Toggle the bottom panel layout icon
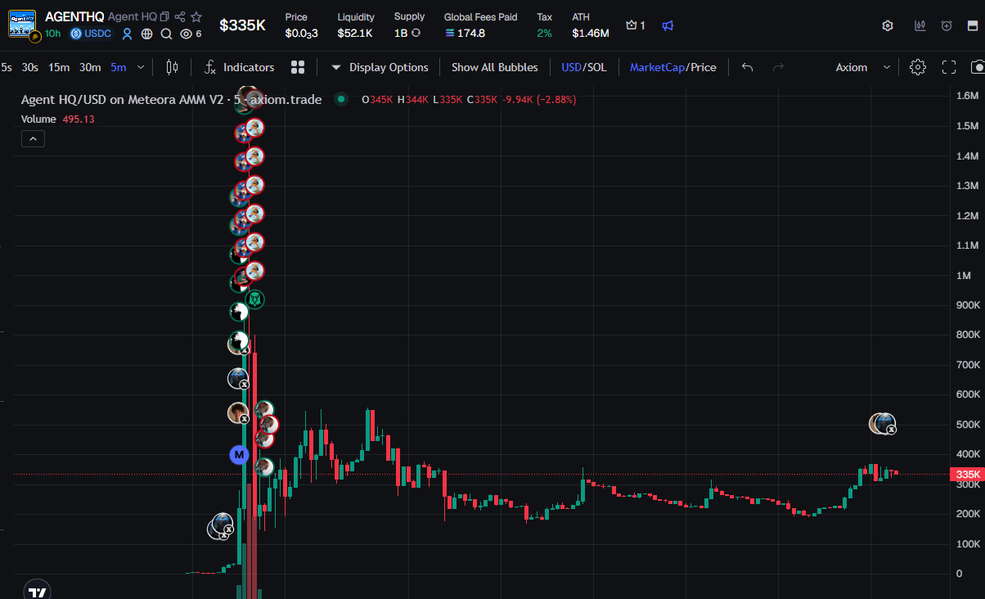This screenshot has height=599, width=985. pyautogui.click(x=973, y=25)
